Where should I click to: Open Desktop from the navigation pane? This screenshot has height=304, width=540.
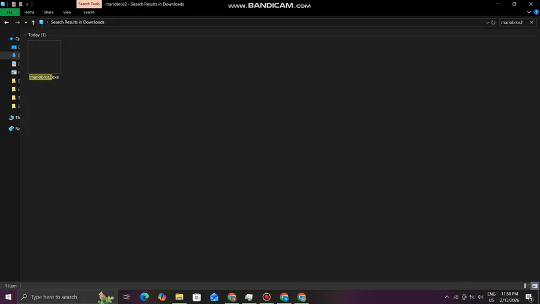pos(14,47)
